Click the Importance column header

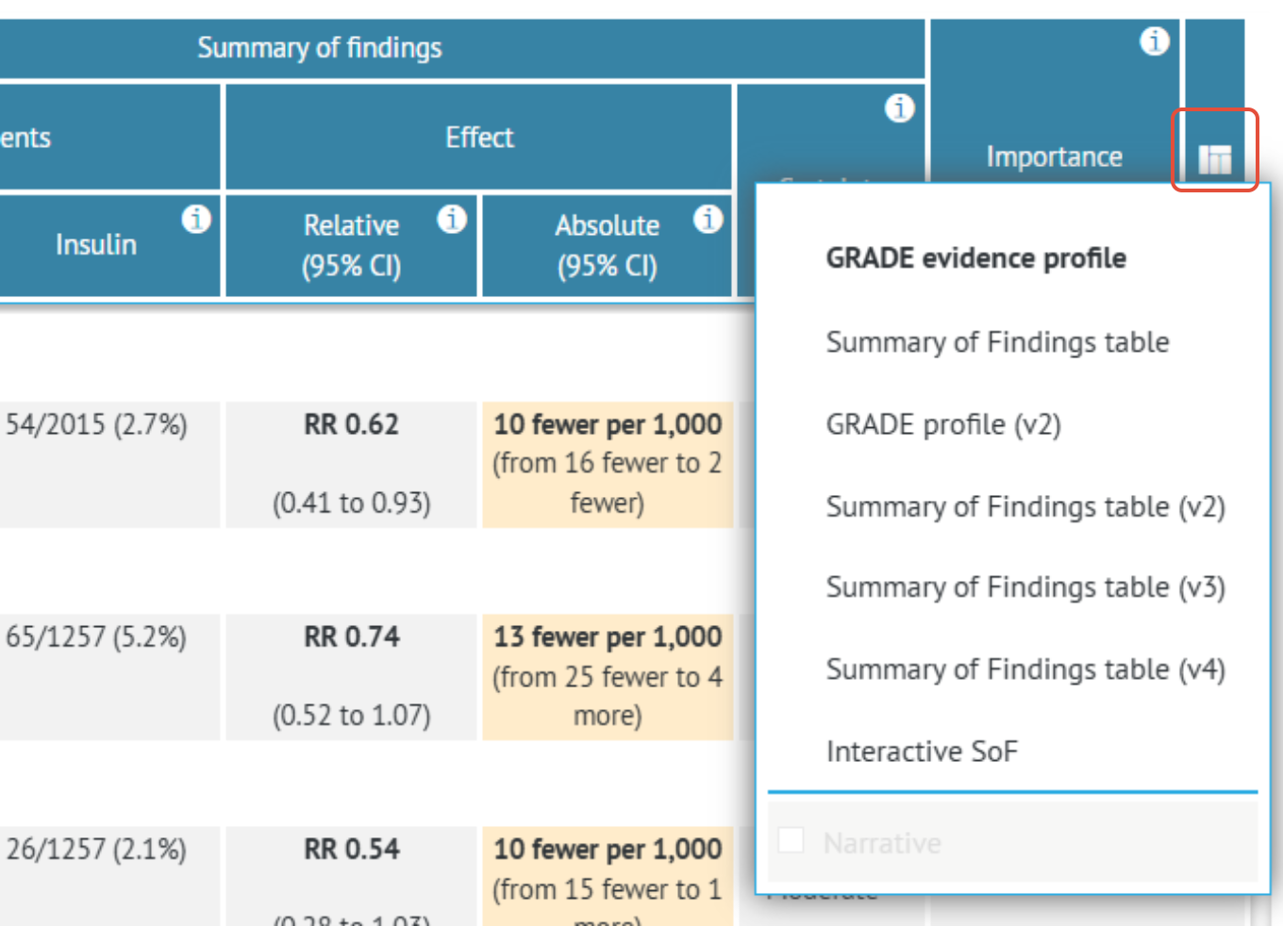1054,156
